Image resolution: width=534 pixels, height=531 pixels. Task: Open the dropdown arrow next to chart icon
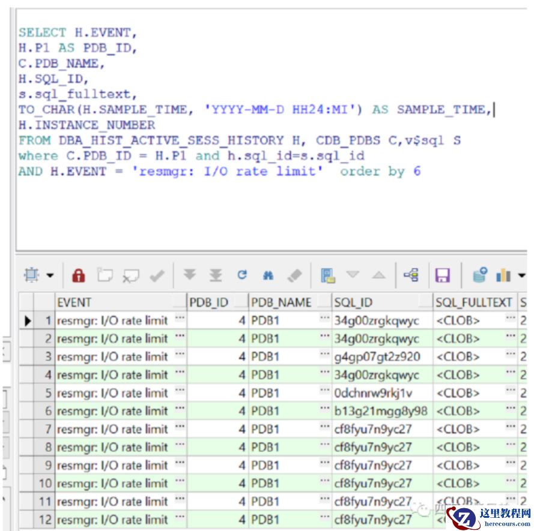point(522,275)
